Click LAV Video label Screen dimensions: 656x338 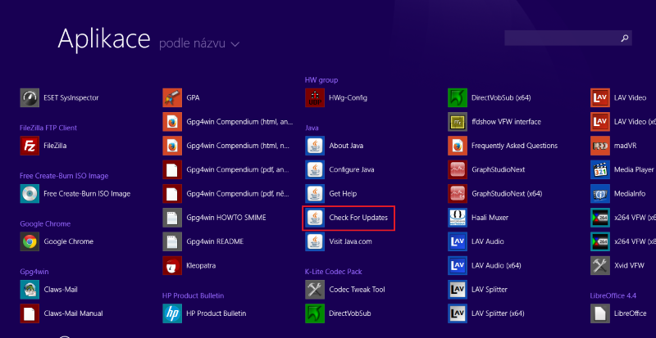coord(630,97)
